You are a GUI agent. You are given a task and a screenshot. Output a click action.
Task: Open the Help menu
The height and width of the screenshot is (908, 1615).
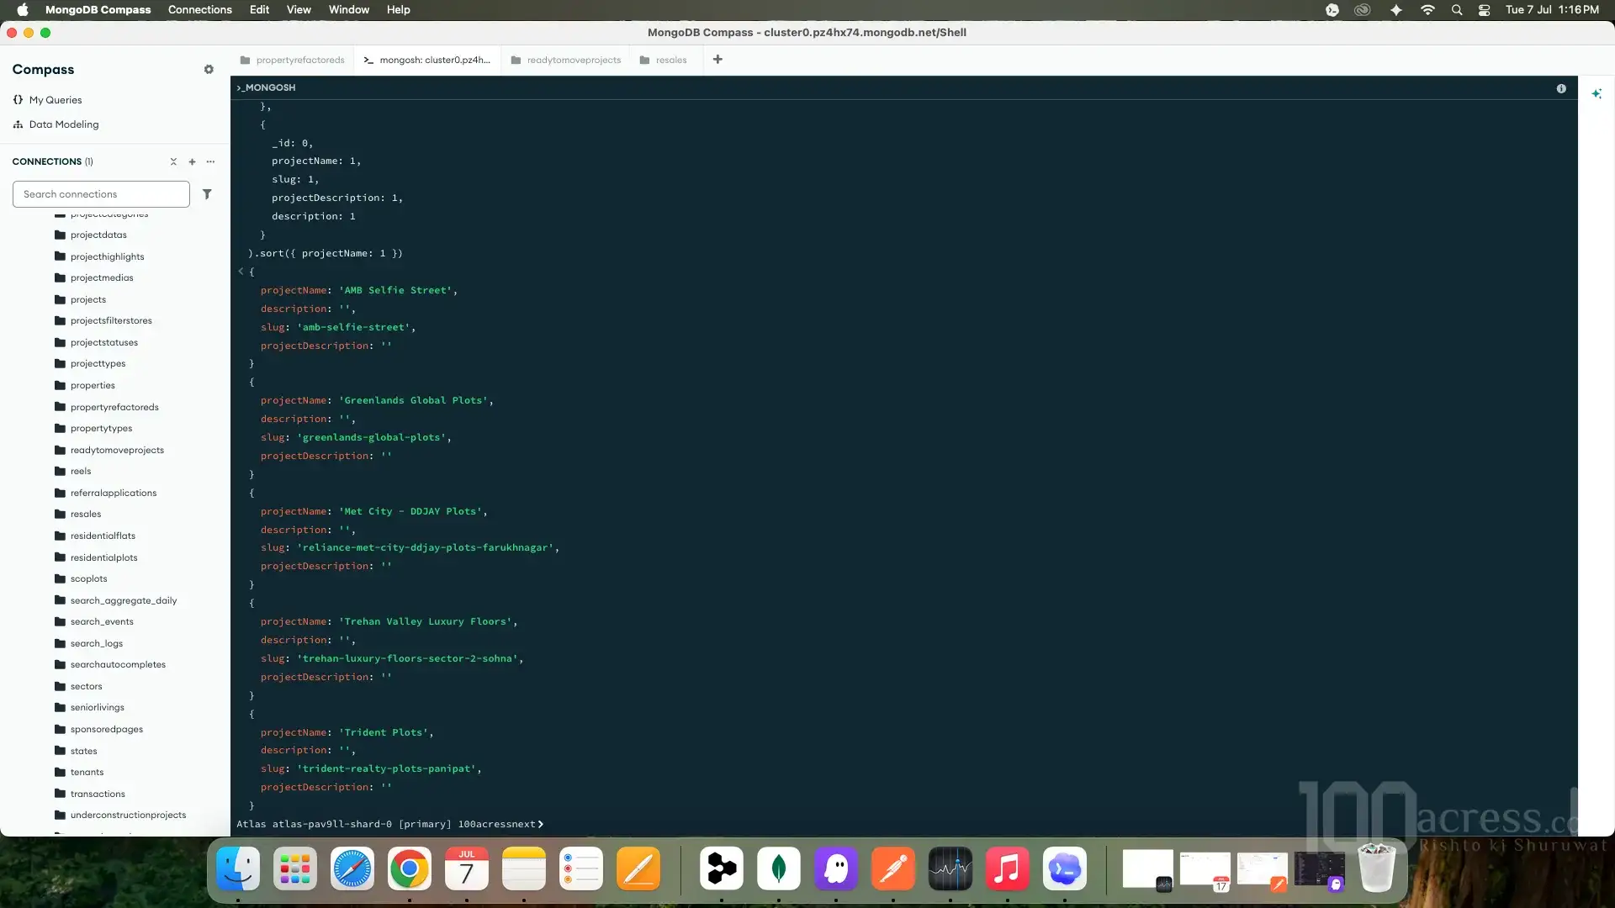click(x=399, y=10)
